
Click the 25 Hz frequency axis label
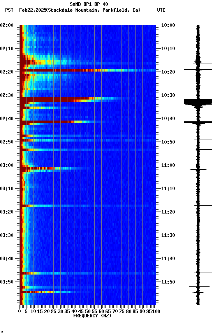pyautogui.click(x=54, y=311)
